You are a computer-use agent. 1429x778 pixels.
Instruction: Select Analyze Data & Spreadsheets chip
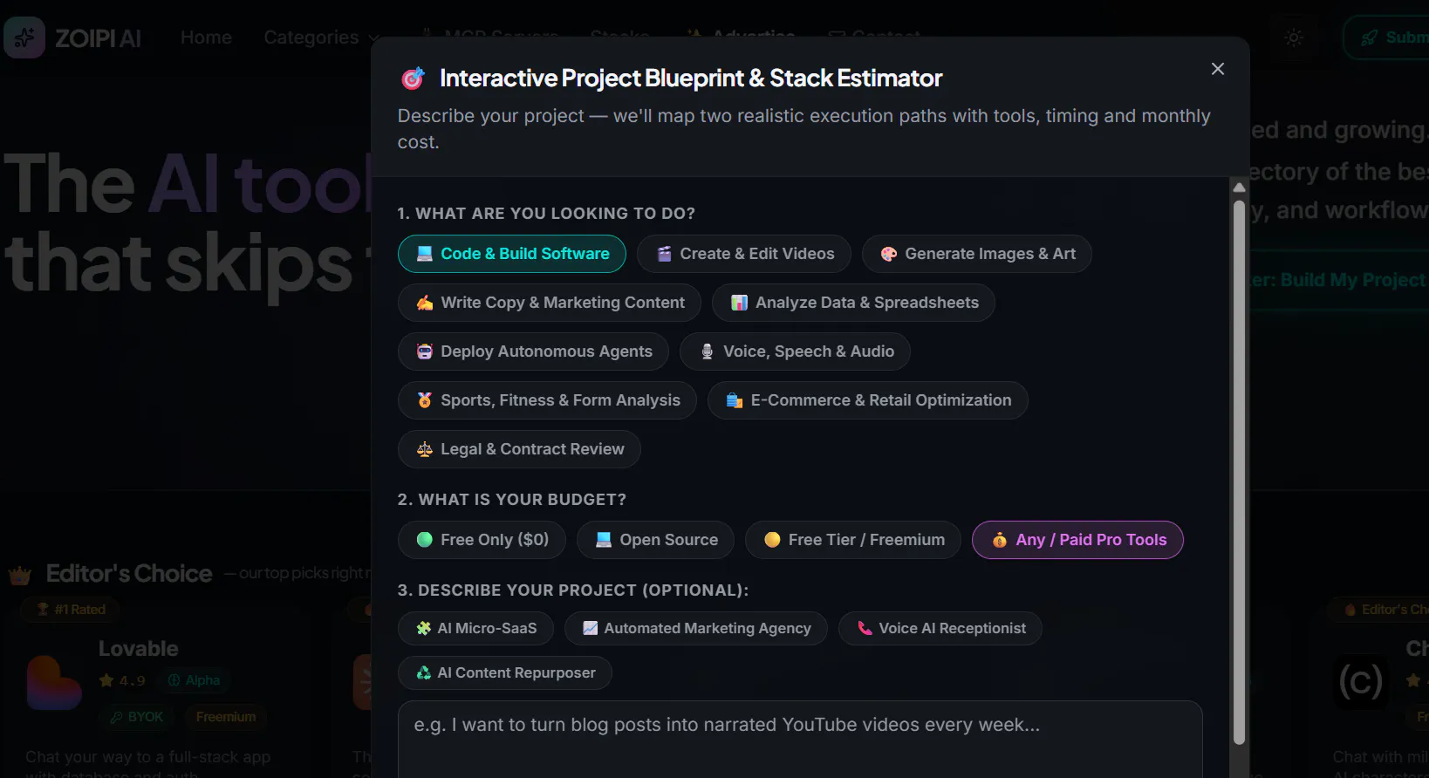(x=853, y=303)
